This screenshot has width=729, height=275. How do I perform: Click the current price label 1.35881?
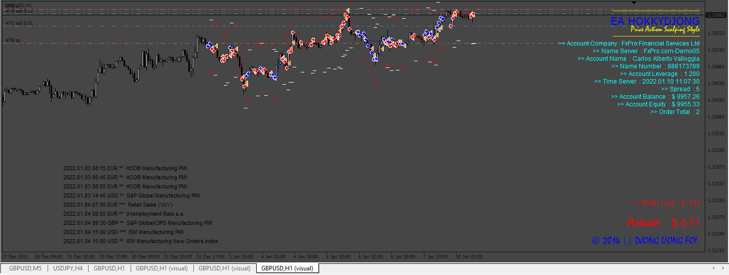pyautogui.click(x=717, y=15)
